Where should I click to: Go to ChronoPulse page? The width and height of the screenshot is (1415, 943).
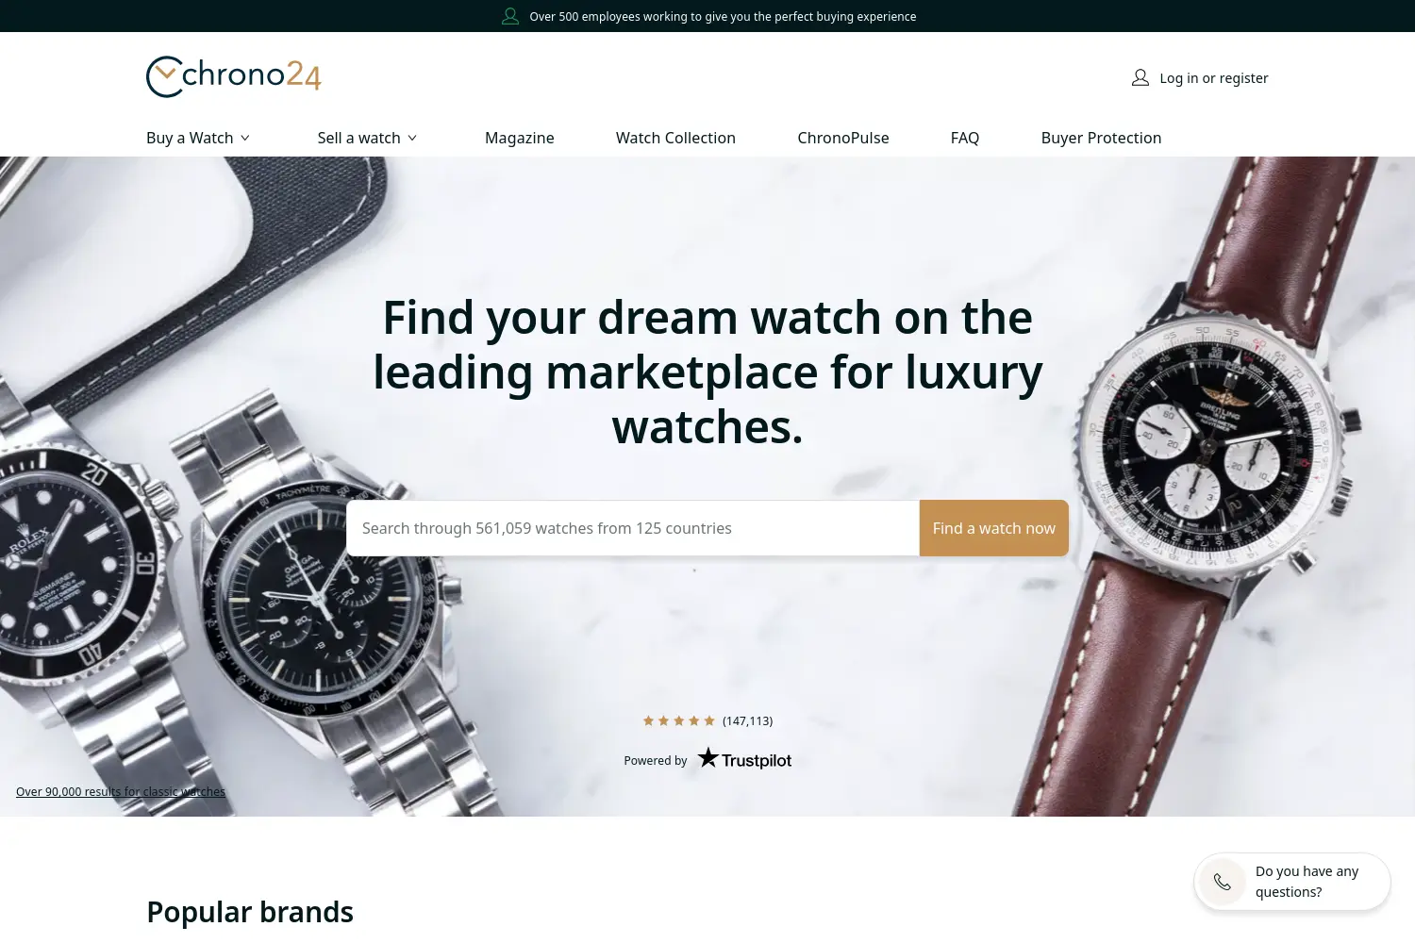click(843, 138)
